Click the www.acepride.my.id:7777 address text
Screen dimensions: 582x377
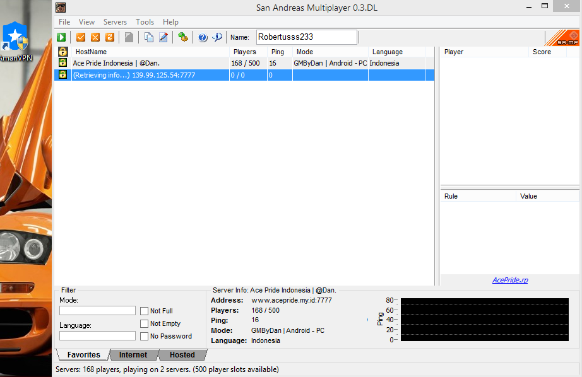pos(292,300)
